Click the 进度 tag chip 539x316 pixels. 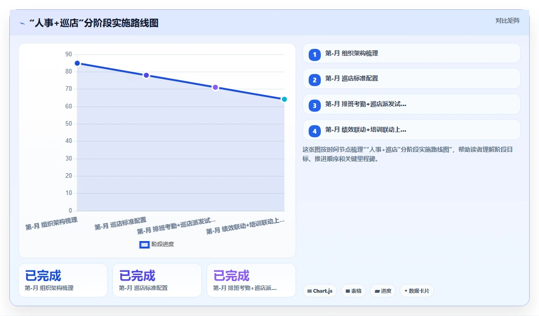383,291
